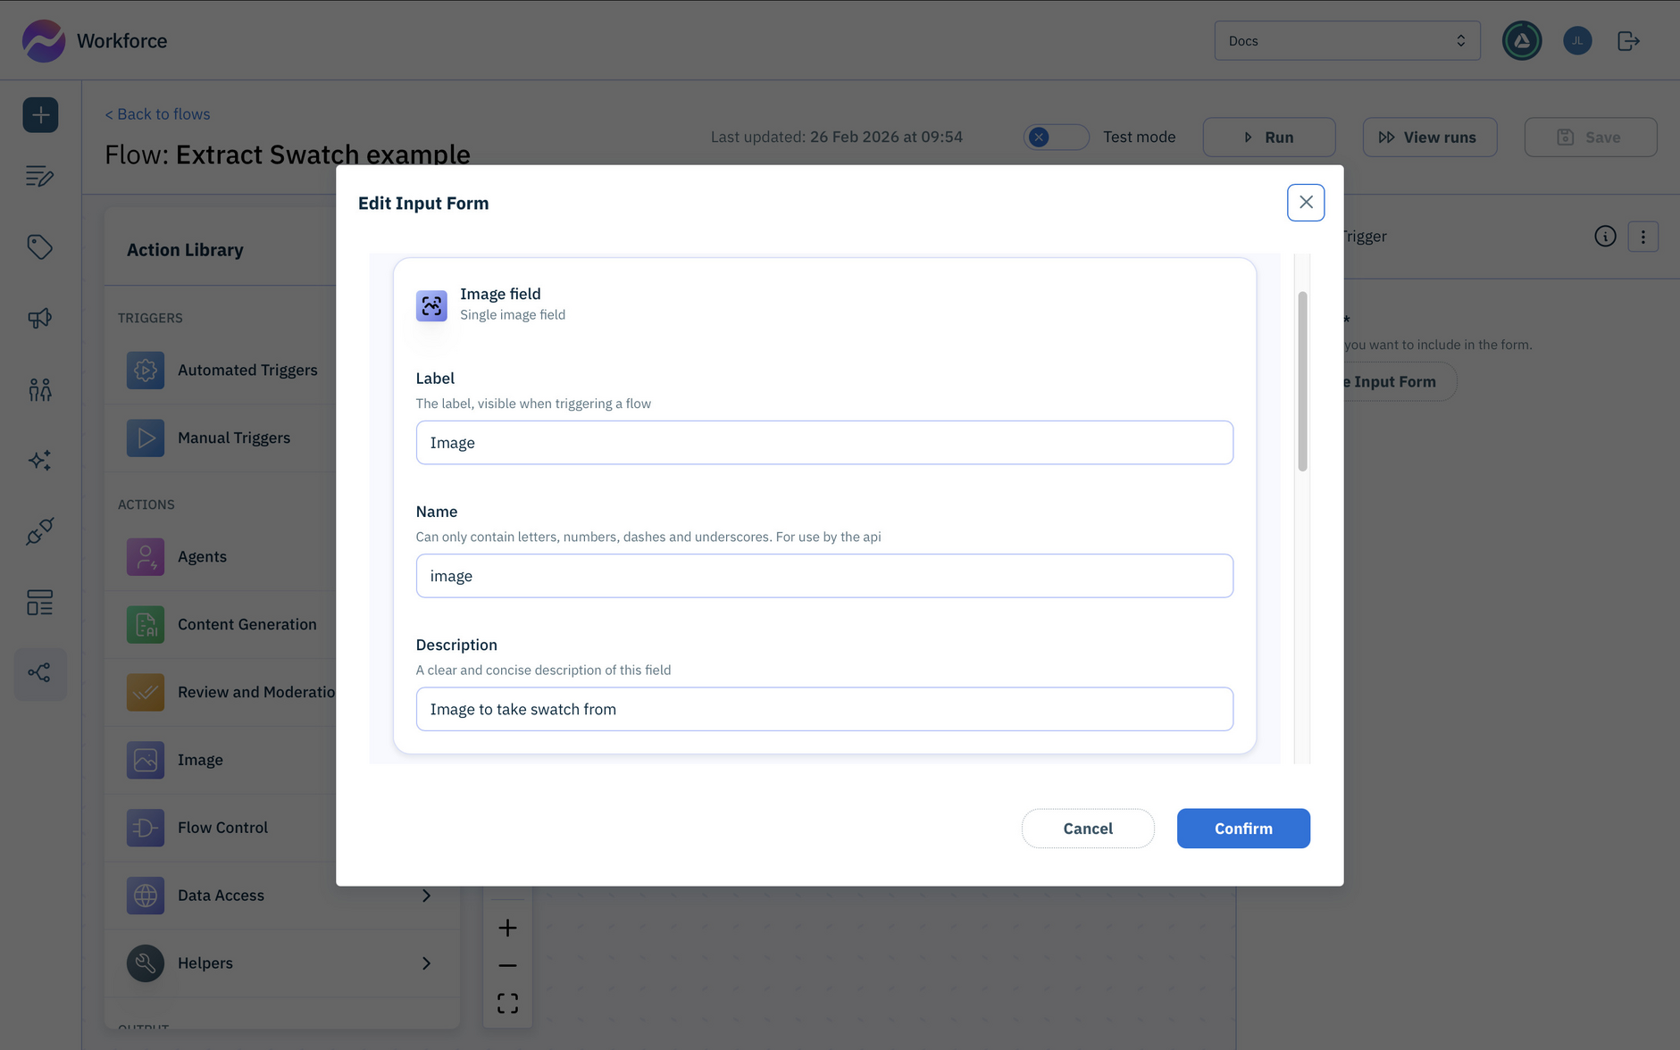Image resolution: width=1680 pixels, height=1050 pixels.
Task: Go back to flows
Action: 157,113
